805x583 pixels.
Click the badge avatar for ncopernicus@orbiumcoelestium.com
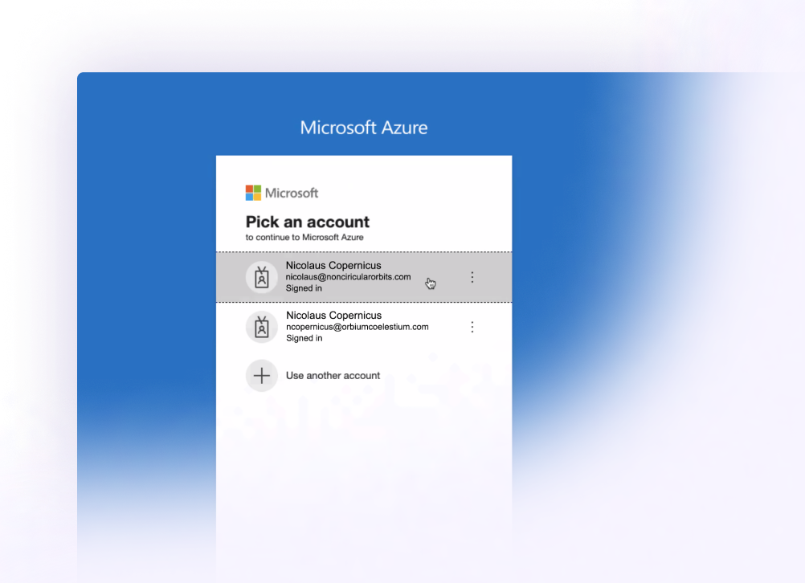click(x=261, y=327)
